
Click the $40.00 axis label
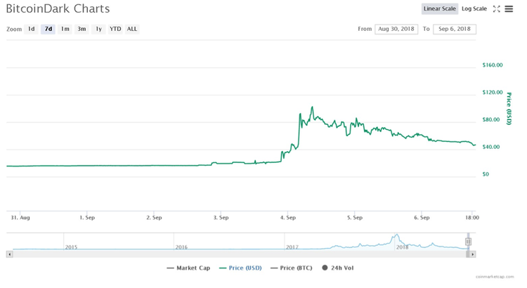491,147
